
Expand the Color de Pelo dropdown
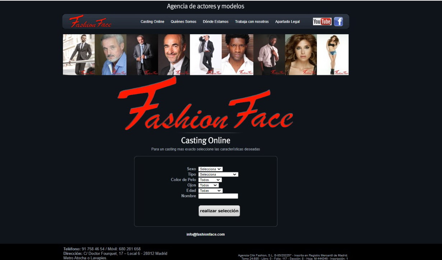[210, 180]
